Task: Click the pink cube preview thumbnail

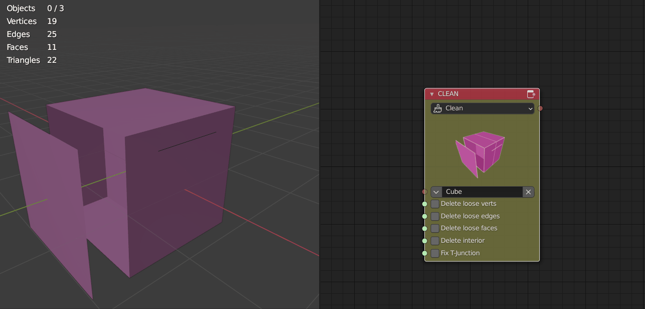Action: 480,151
